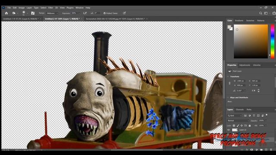Viewport: 276px width, 155px height.
Task: Switch to the Patterns panel tab
Action: [260, 21]
